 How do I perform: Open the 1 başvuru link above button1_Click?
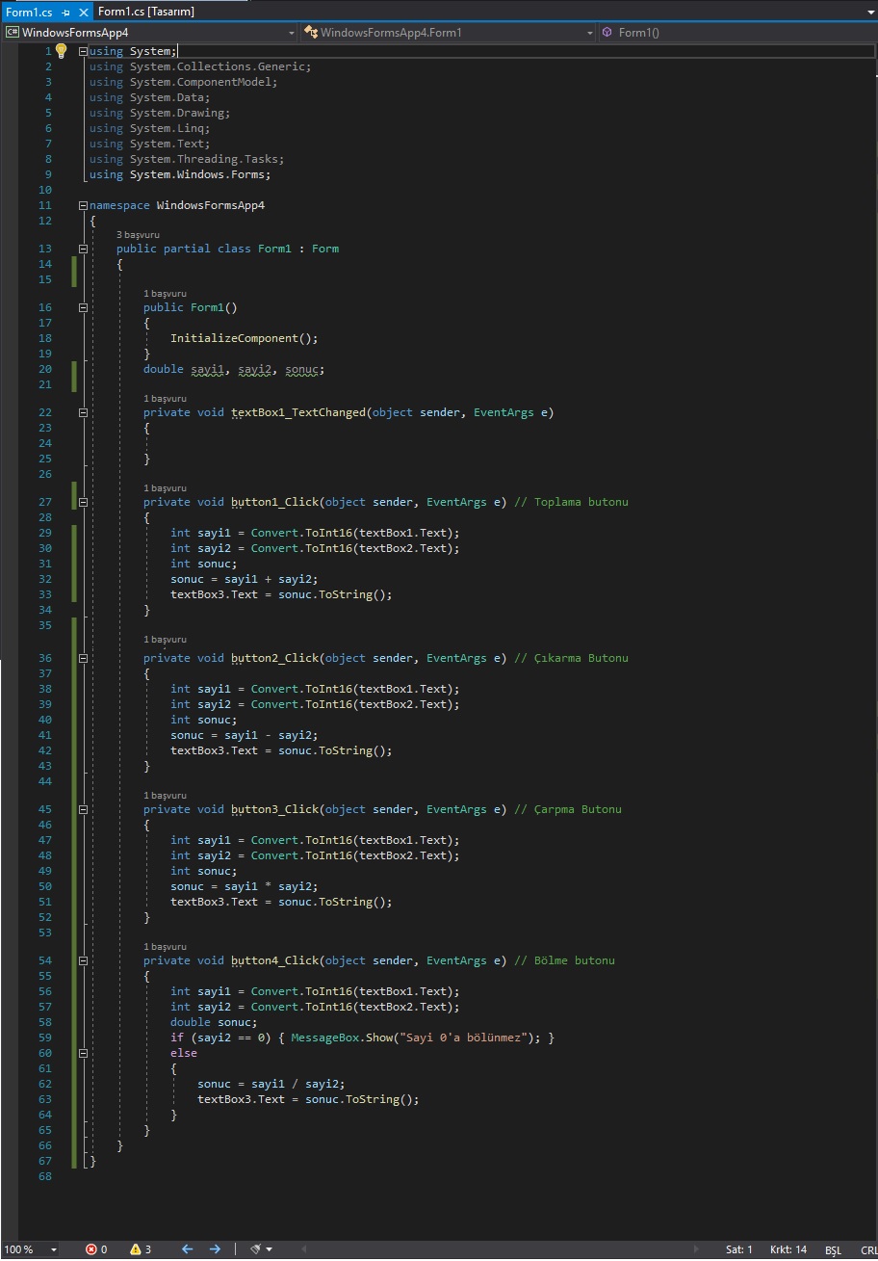pos(165,487)
